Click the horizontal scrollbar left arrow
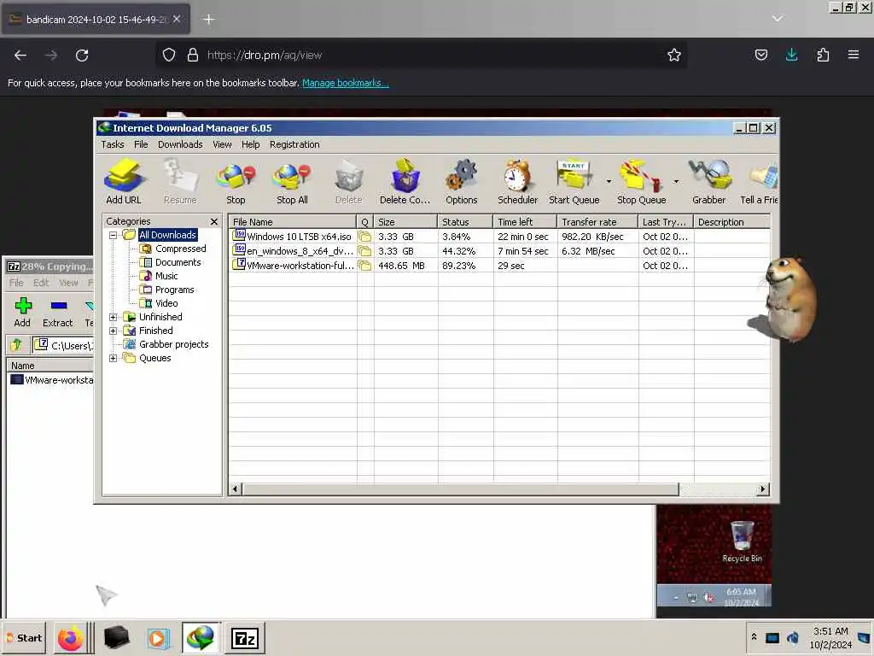 (236, 489)
